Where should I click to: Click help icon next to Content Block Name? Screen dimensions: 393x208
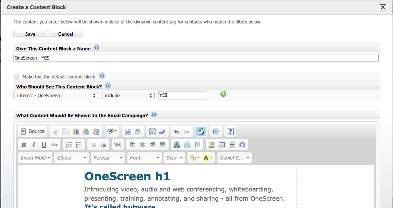pyautogui.click(x=97, y=48)
